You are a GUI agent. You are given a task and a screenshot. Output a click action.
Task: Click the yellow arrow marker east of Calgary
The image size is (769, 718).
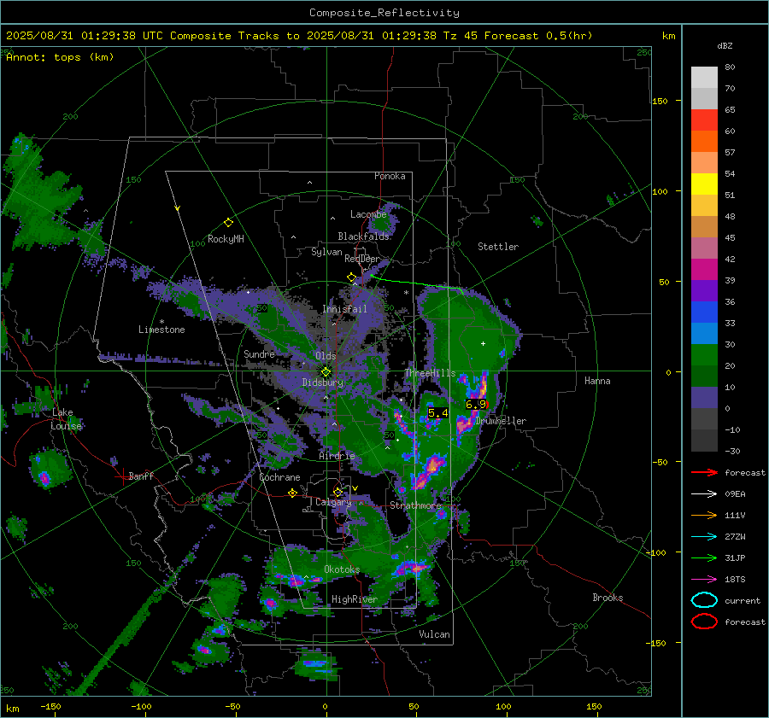(355, 488)
